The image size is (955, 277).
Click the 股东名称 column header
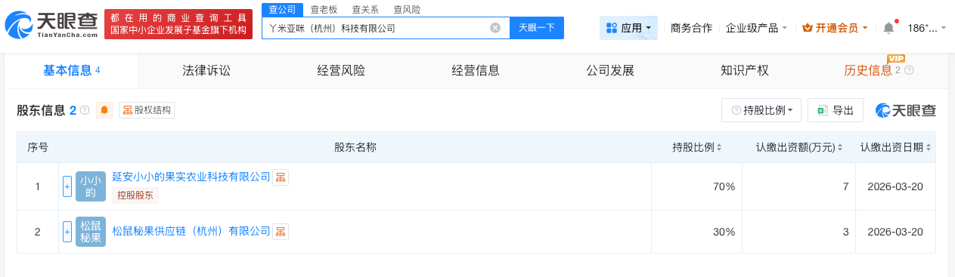click(355, 147)
